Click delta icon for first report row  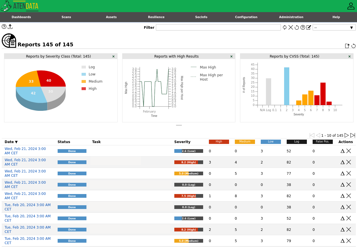[343, 151]
